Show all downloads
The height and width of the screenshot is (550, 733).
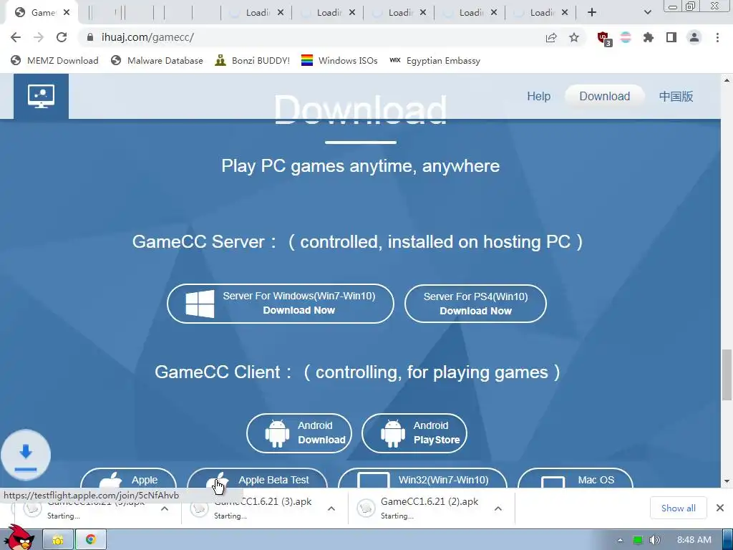679,508
